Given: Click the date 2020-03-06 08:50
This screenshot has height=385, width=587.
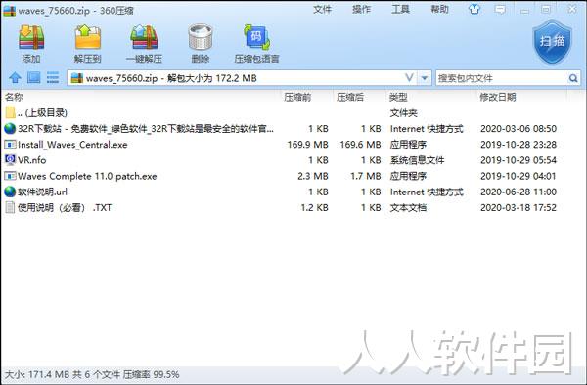Looking at the screenshot, I should (x=519, y=129).
